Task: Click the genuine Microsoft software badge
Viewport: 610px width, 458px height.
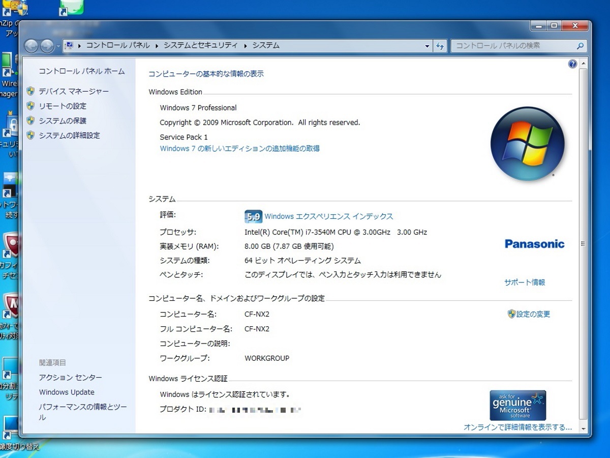Action: click(x=517, y=405)
